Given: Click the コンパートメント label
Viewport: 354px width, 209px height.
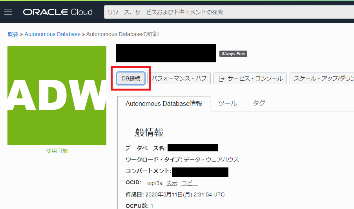Looking at the screenshot, I should 148,171.
